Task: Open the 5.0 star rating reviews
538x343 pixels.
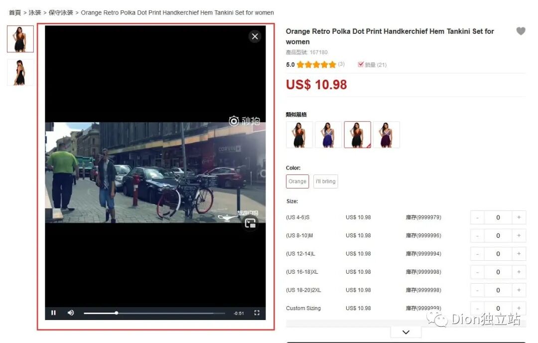Action: [315, 64]
